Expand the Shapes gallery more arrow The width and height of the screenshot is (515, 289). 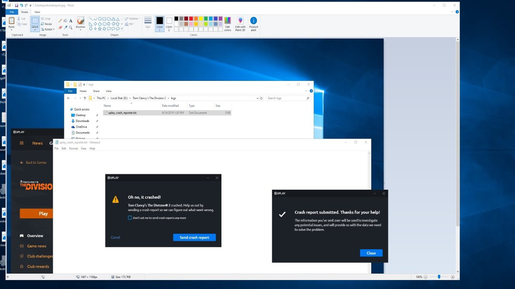point(122,29)
